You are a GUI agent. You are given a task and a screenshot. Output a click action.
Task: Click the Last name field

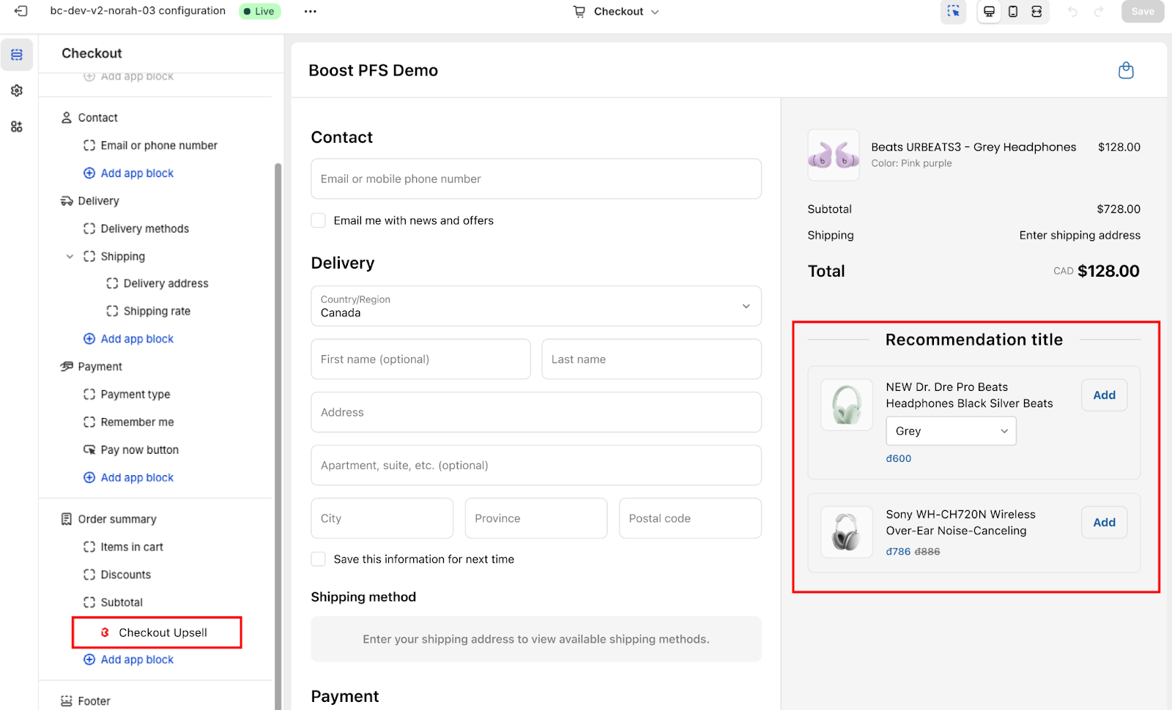point(651,359)
